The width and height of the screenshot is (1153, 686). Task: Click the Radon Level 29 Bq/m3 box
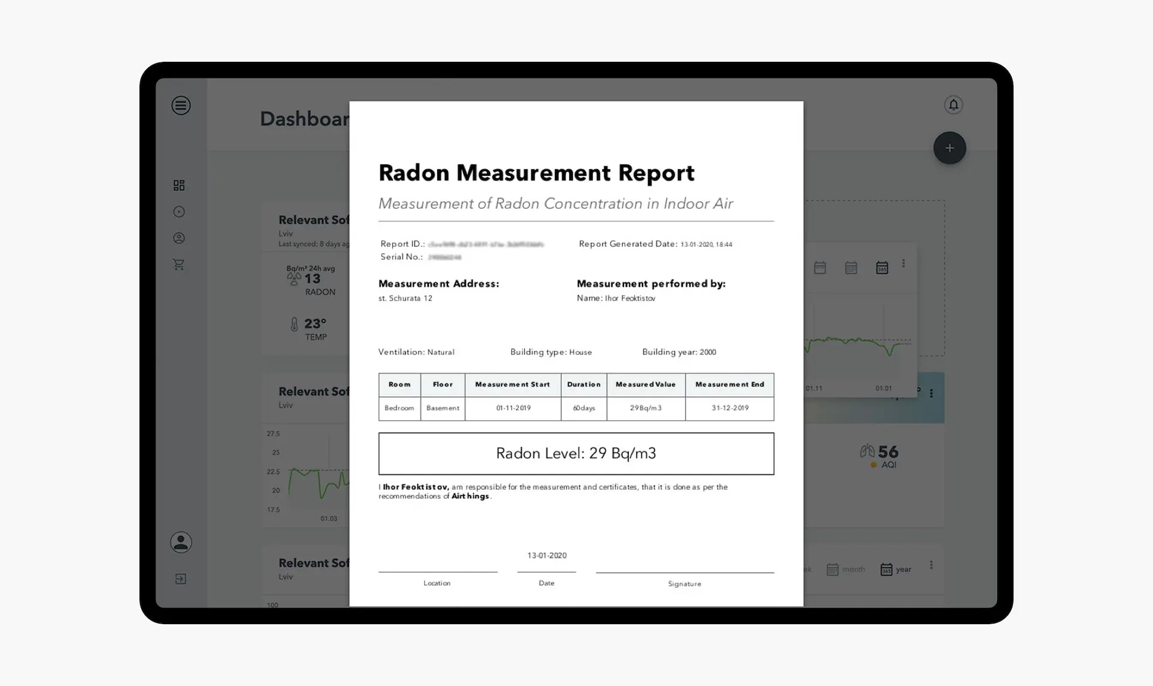point(576,453)
